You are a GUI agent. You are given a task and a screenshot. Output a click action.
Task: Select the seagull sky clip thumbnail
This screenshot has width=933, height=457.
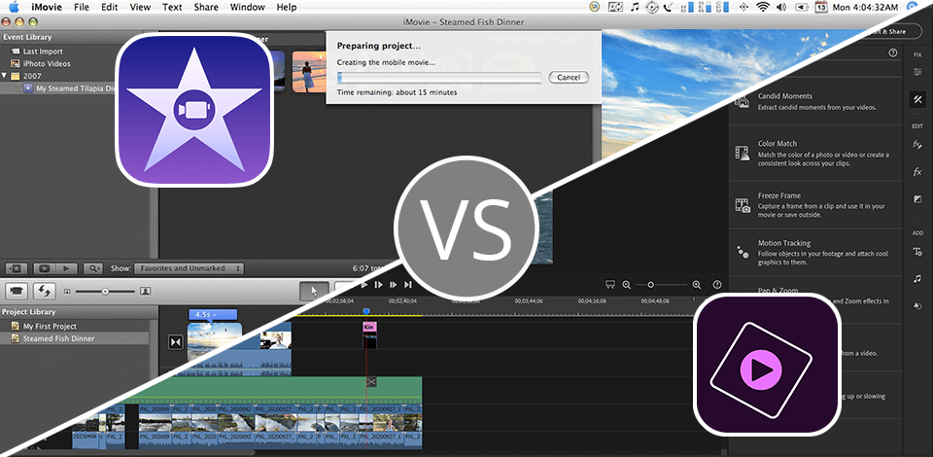pyautogui.click(x=214, y=341)
